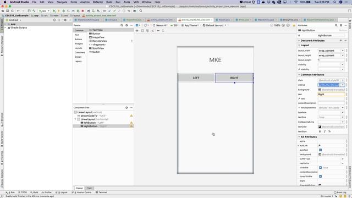Open the Attributes panel gear settings
The width and height of the screenshot is (352, 198).
(341, 25)
